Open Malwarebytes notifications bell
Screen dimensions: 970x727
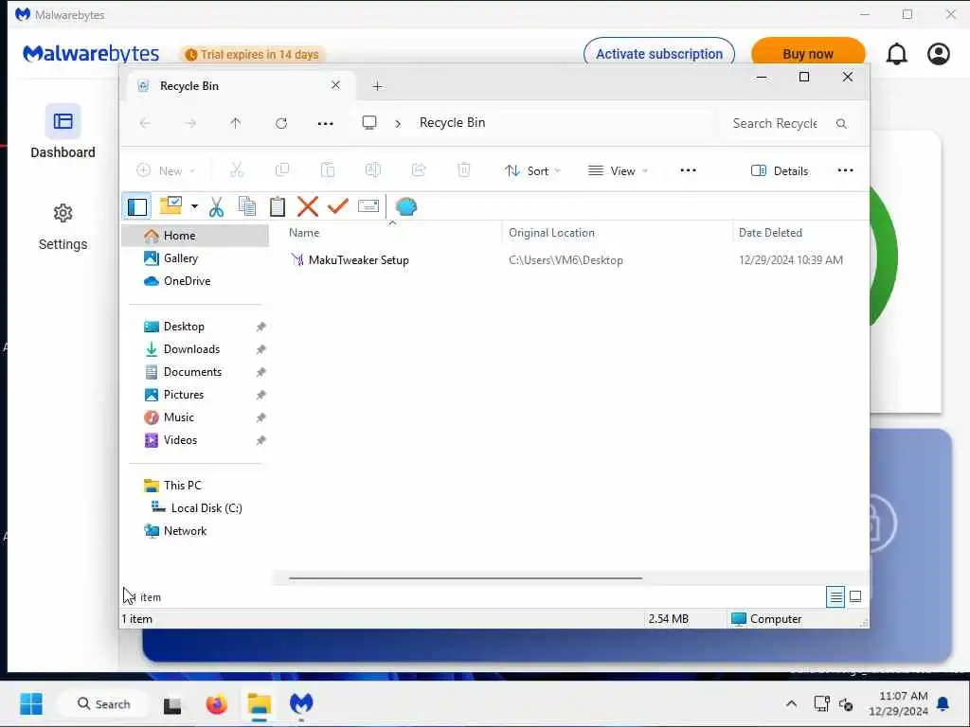(896, 54)
